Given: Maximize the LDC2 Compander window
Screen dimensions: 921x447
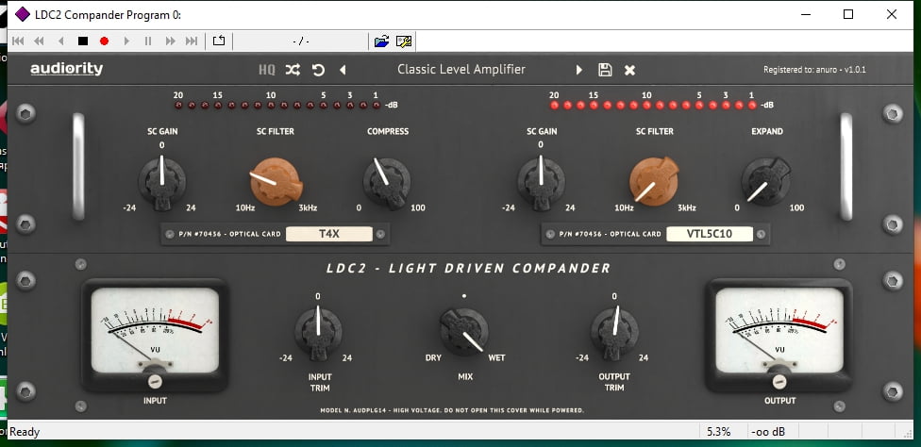Looking at the screenshot, I should tap(848, 14).
